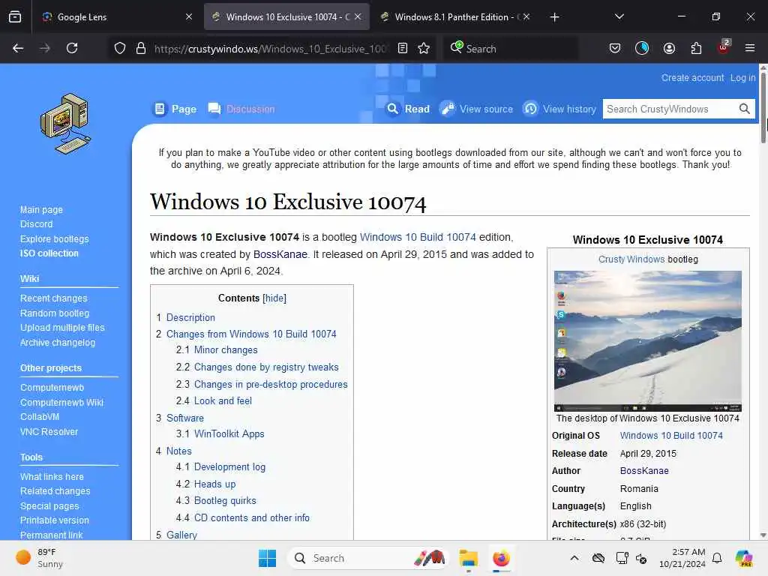Open File Explorer from taskbar
768x576 pixels.
point(468,558)
